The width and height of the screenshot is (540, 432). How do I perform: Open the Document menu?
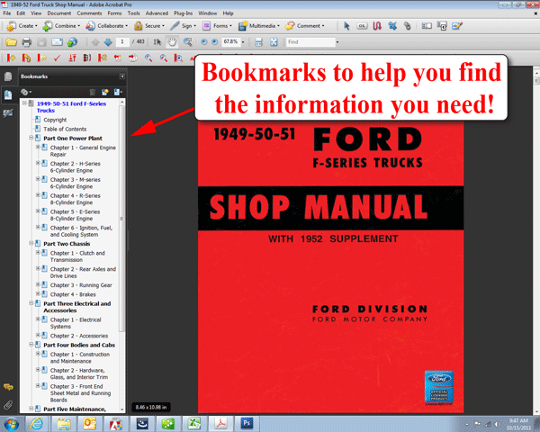click(x=58, y=13)
